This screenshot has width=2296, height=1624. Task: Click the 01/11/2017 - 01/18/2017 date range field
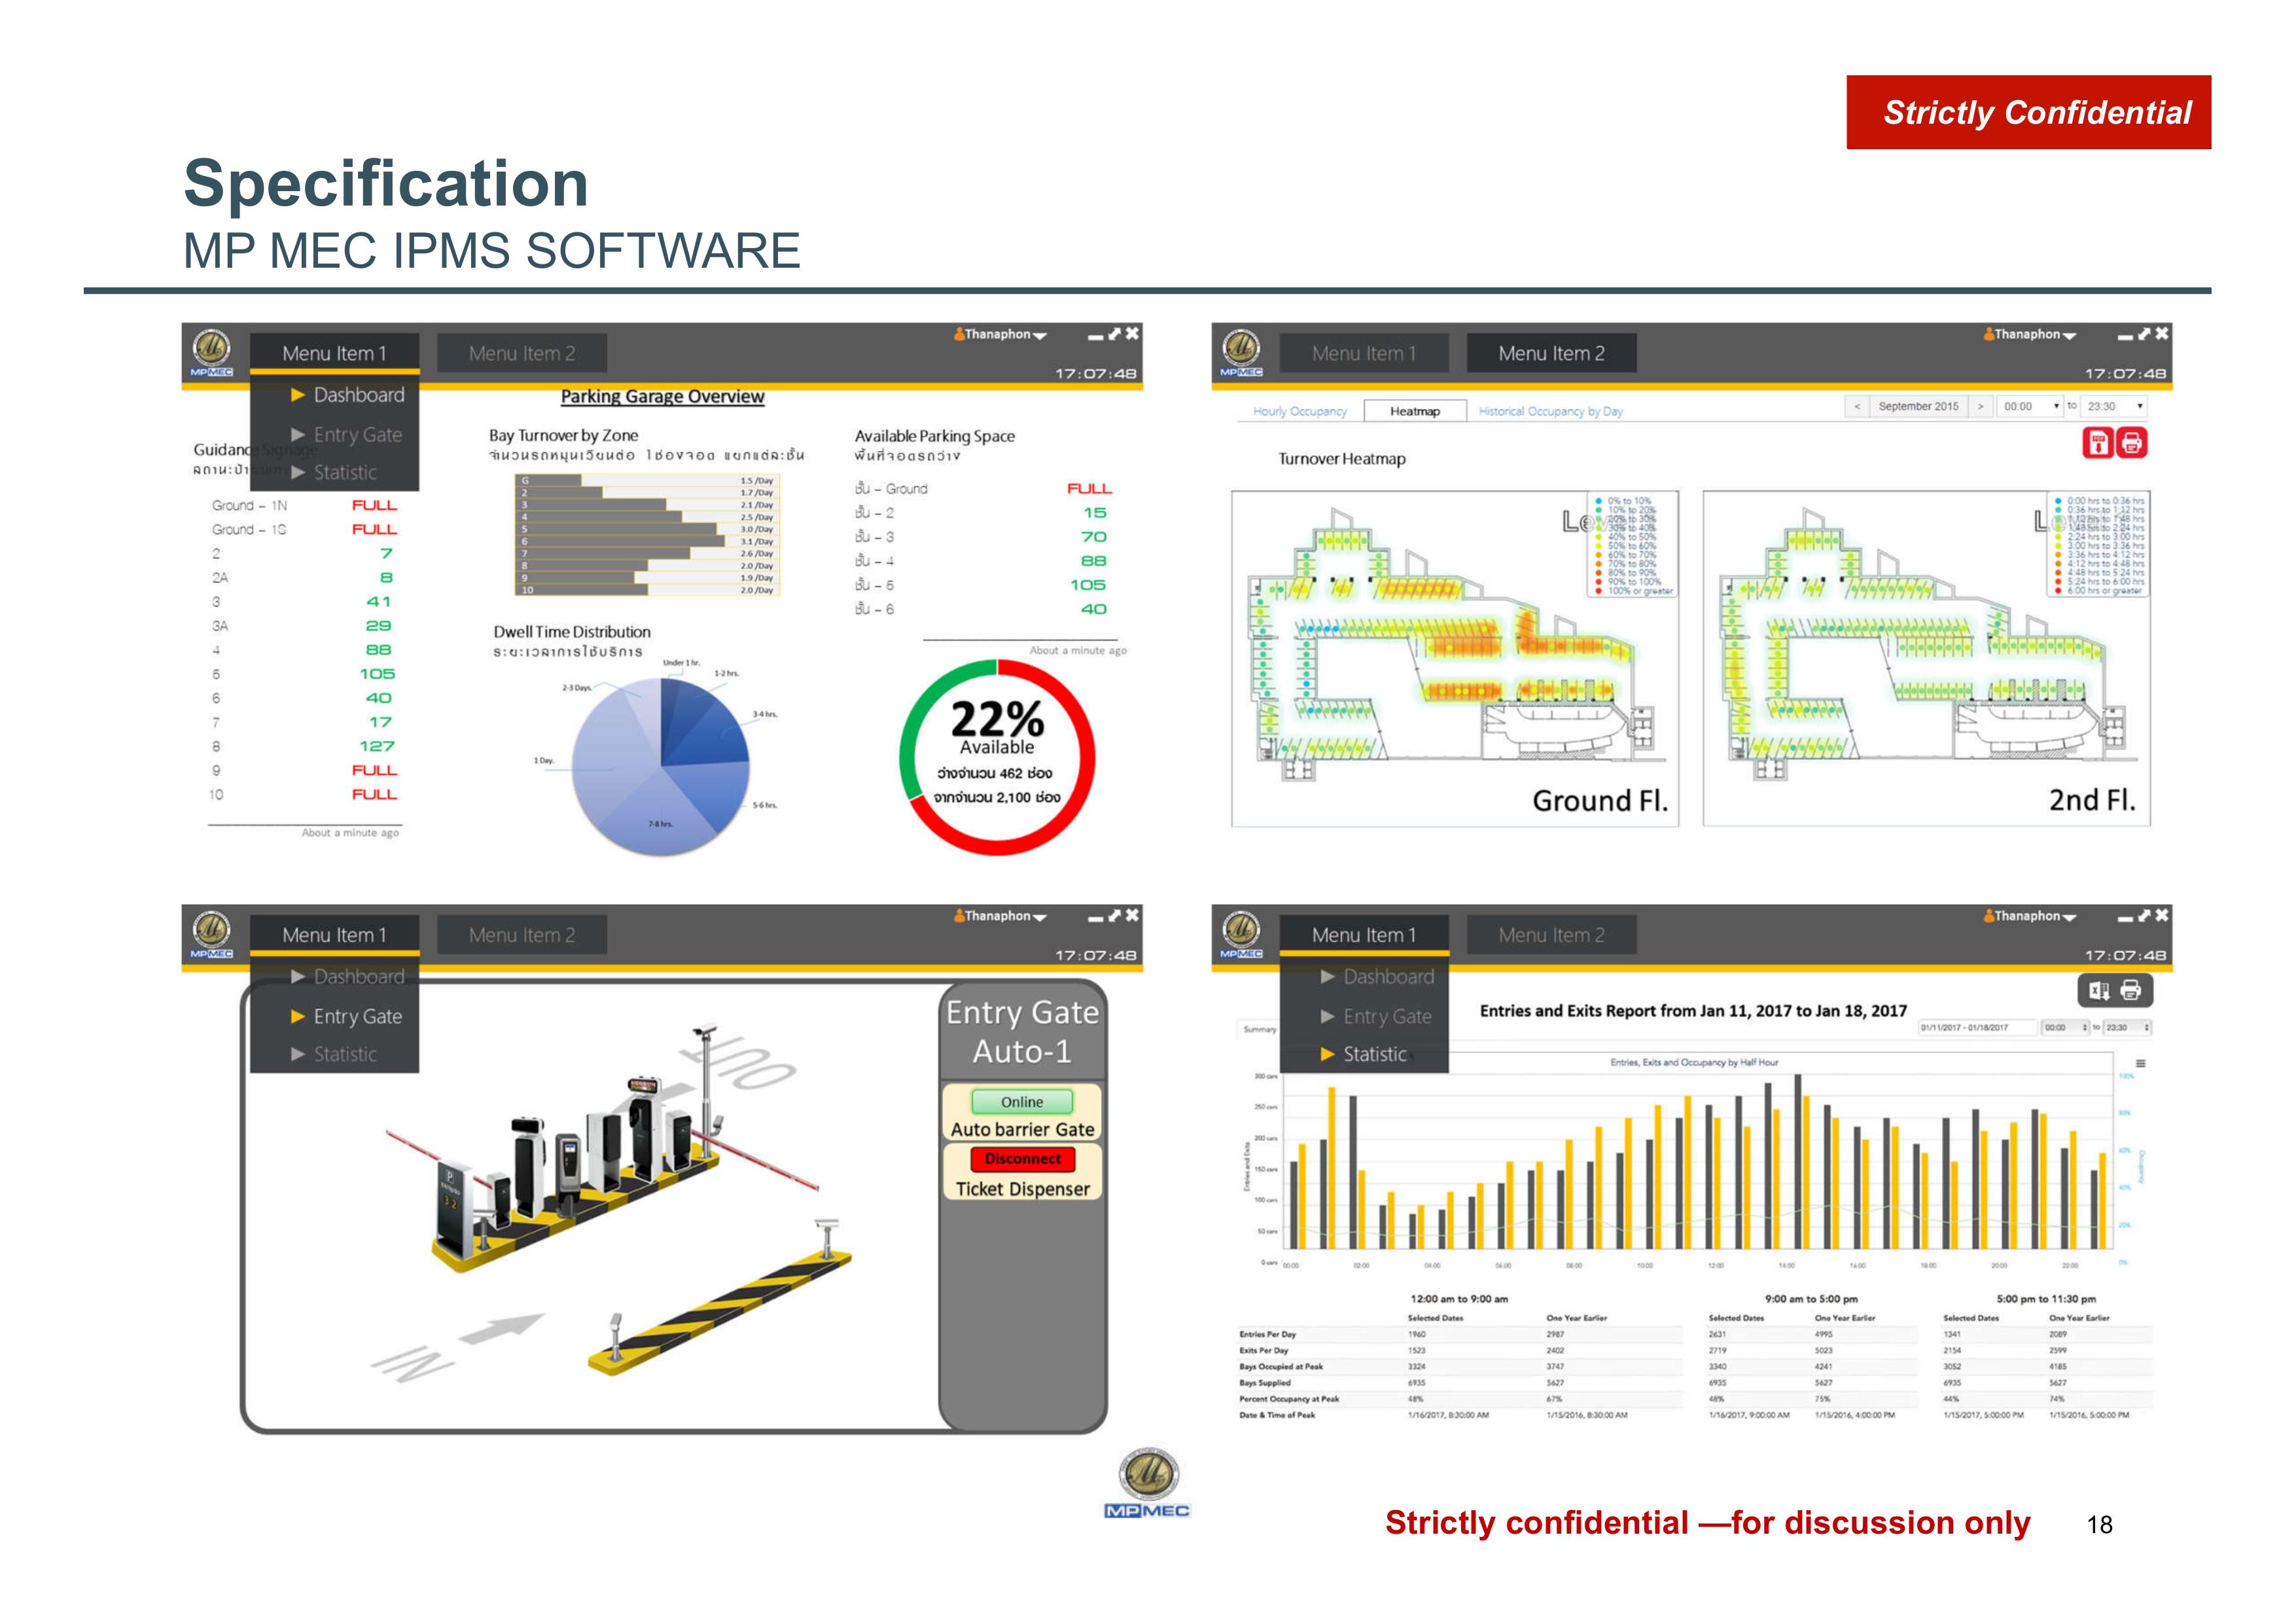coord(1977,1028)
